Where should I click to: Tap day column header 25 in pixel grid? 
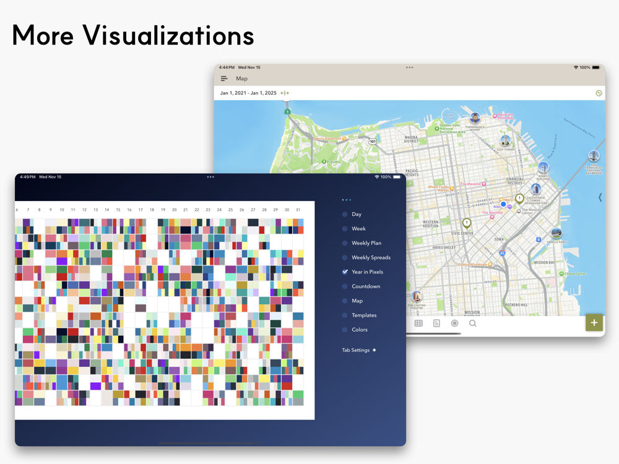(230, 210)
